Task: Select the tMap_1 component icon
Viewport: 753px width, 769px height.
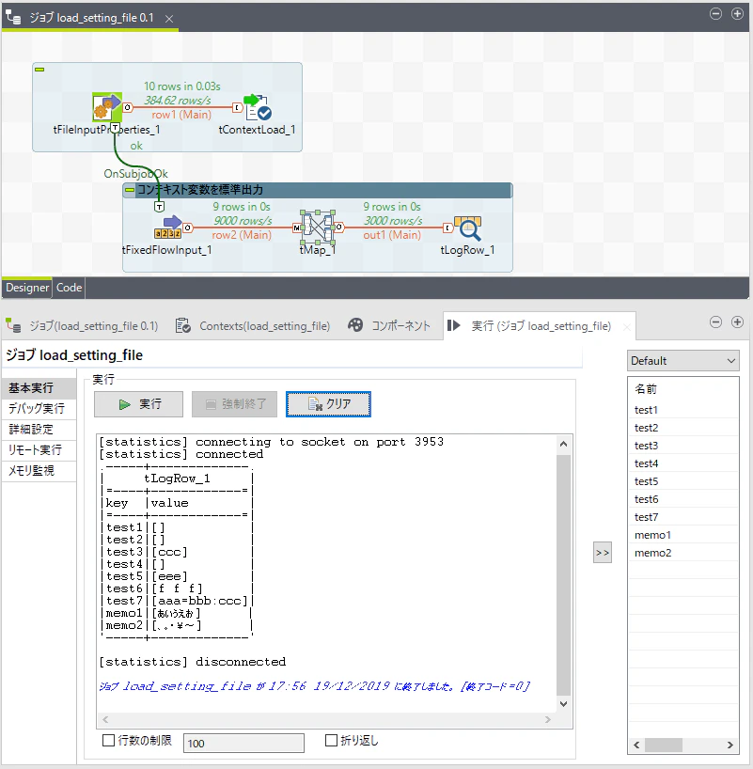Action: coord(318,228)
